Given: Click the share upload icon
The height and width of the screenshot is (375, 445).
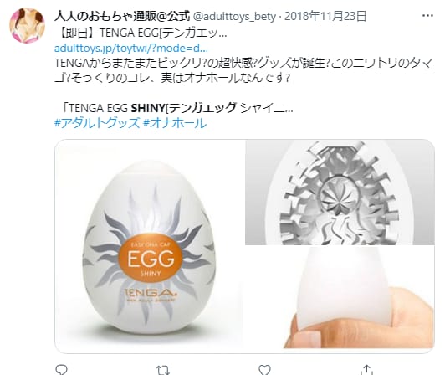Looking at the screenshot, I should click(x=366, y=370).
